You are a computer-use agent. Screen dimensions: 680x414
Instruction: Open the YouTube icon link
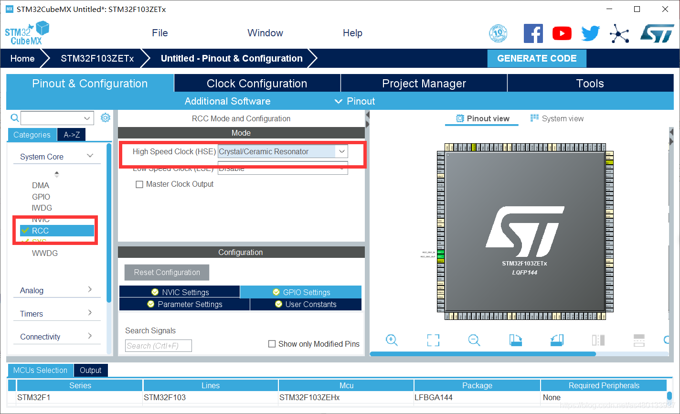tap(562, 33)
